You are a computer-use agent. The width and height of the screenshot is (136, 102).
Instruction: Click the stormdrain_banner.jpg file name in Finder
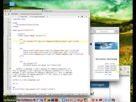pos(106,59)
